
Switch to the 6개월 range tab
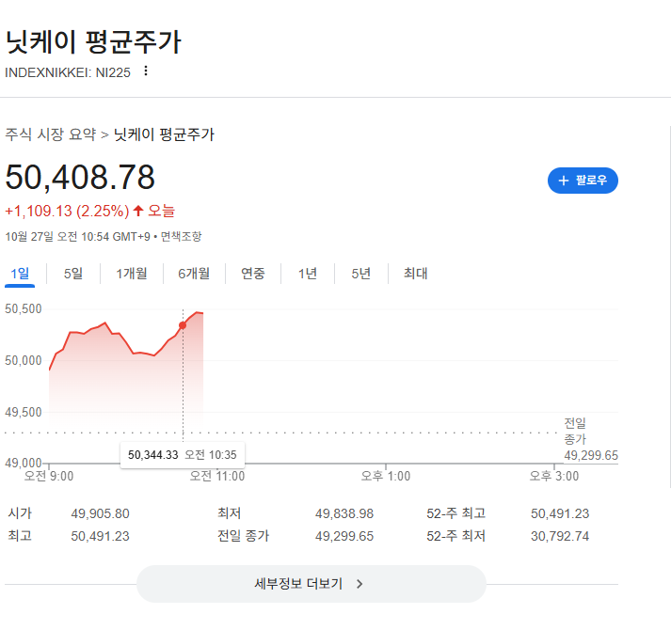pyautogui.click(x=194, y=274)
